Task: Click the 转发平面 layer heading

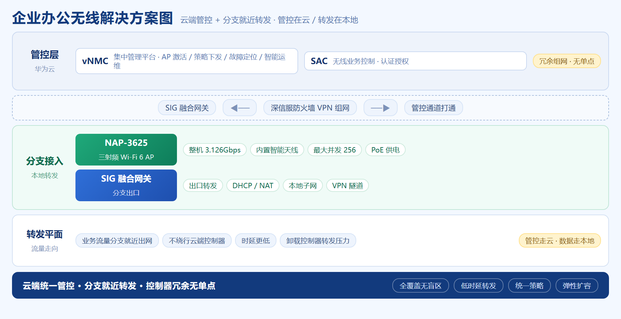Action: [x=45, y=234]
